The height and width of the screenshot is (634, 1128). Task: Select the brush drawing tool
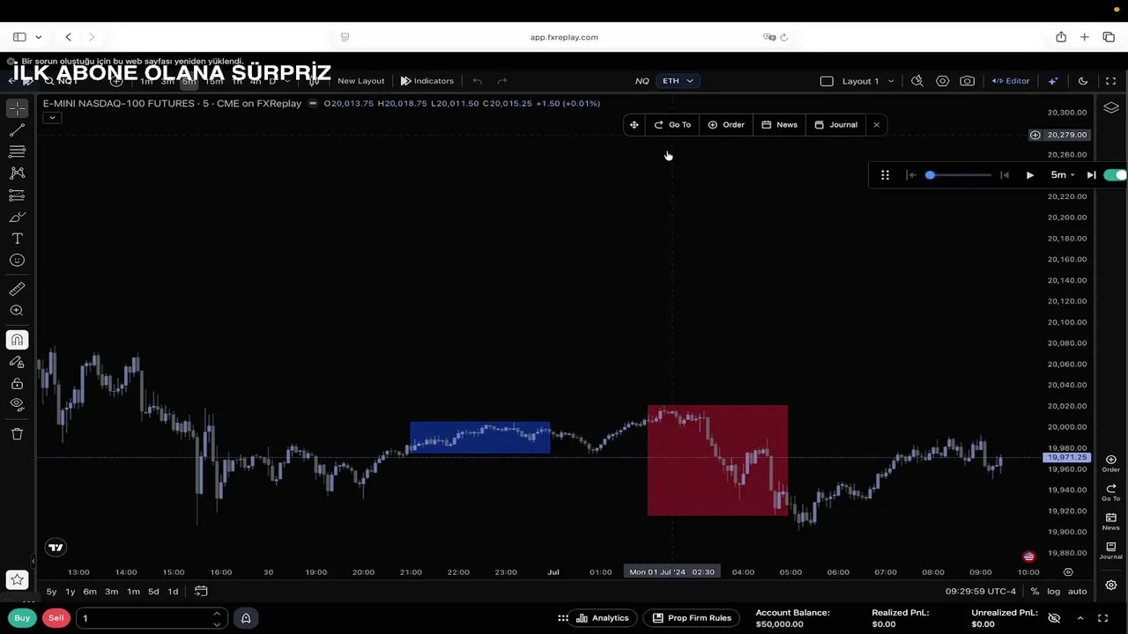coord(17,217)
